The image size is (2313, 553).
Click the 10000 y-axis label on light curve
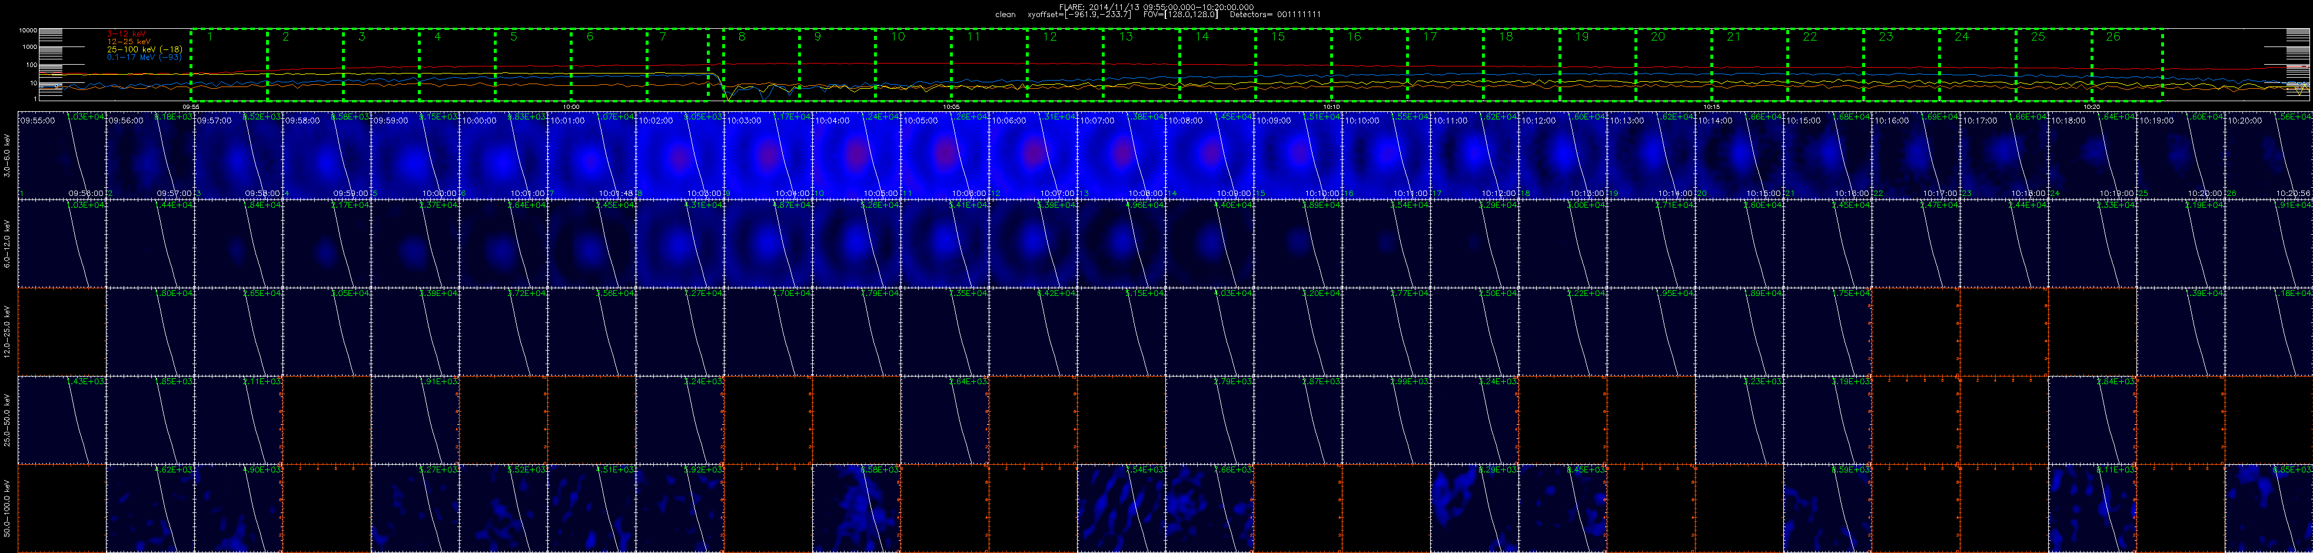pos(29,31)
